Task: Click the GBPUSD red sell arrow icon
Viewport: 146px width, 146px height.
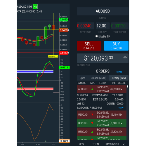Action: click(92, 123)
